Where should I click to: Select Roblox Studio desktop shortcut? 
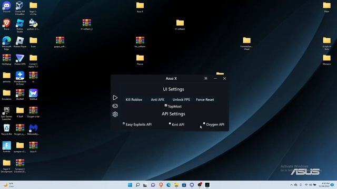pyautogui.click(x=19, y=26)
